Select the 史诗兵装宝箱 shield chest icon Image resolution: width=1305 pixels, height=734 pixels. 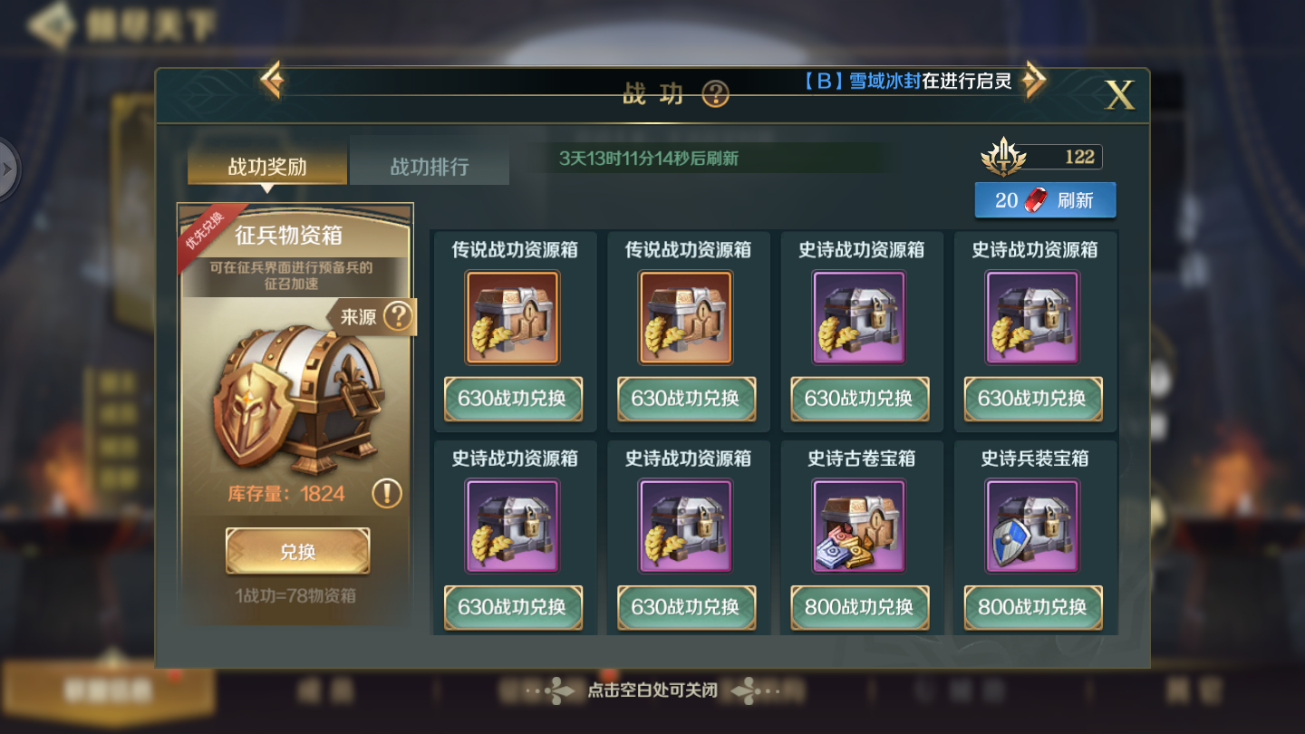pos(1032,526)
